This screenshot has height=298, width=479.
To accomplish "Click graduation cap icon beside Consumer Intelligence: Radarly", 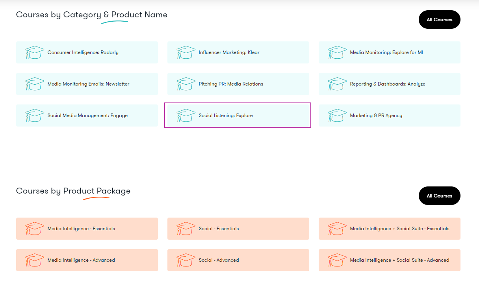I will pyautogui.click(x=35, y=52).
